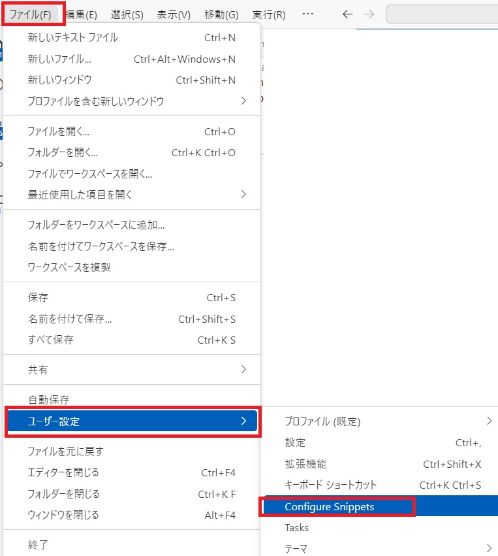The image size is (498, 556).
Task: Click すべて保存 entry
Action: click(132, 340)
